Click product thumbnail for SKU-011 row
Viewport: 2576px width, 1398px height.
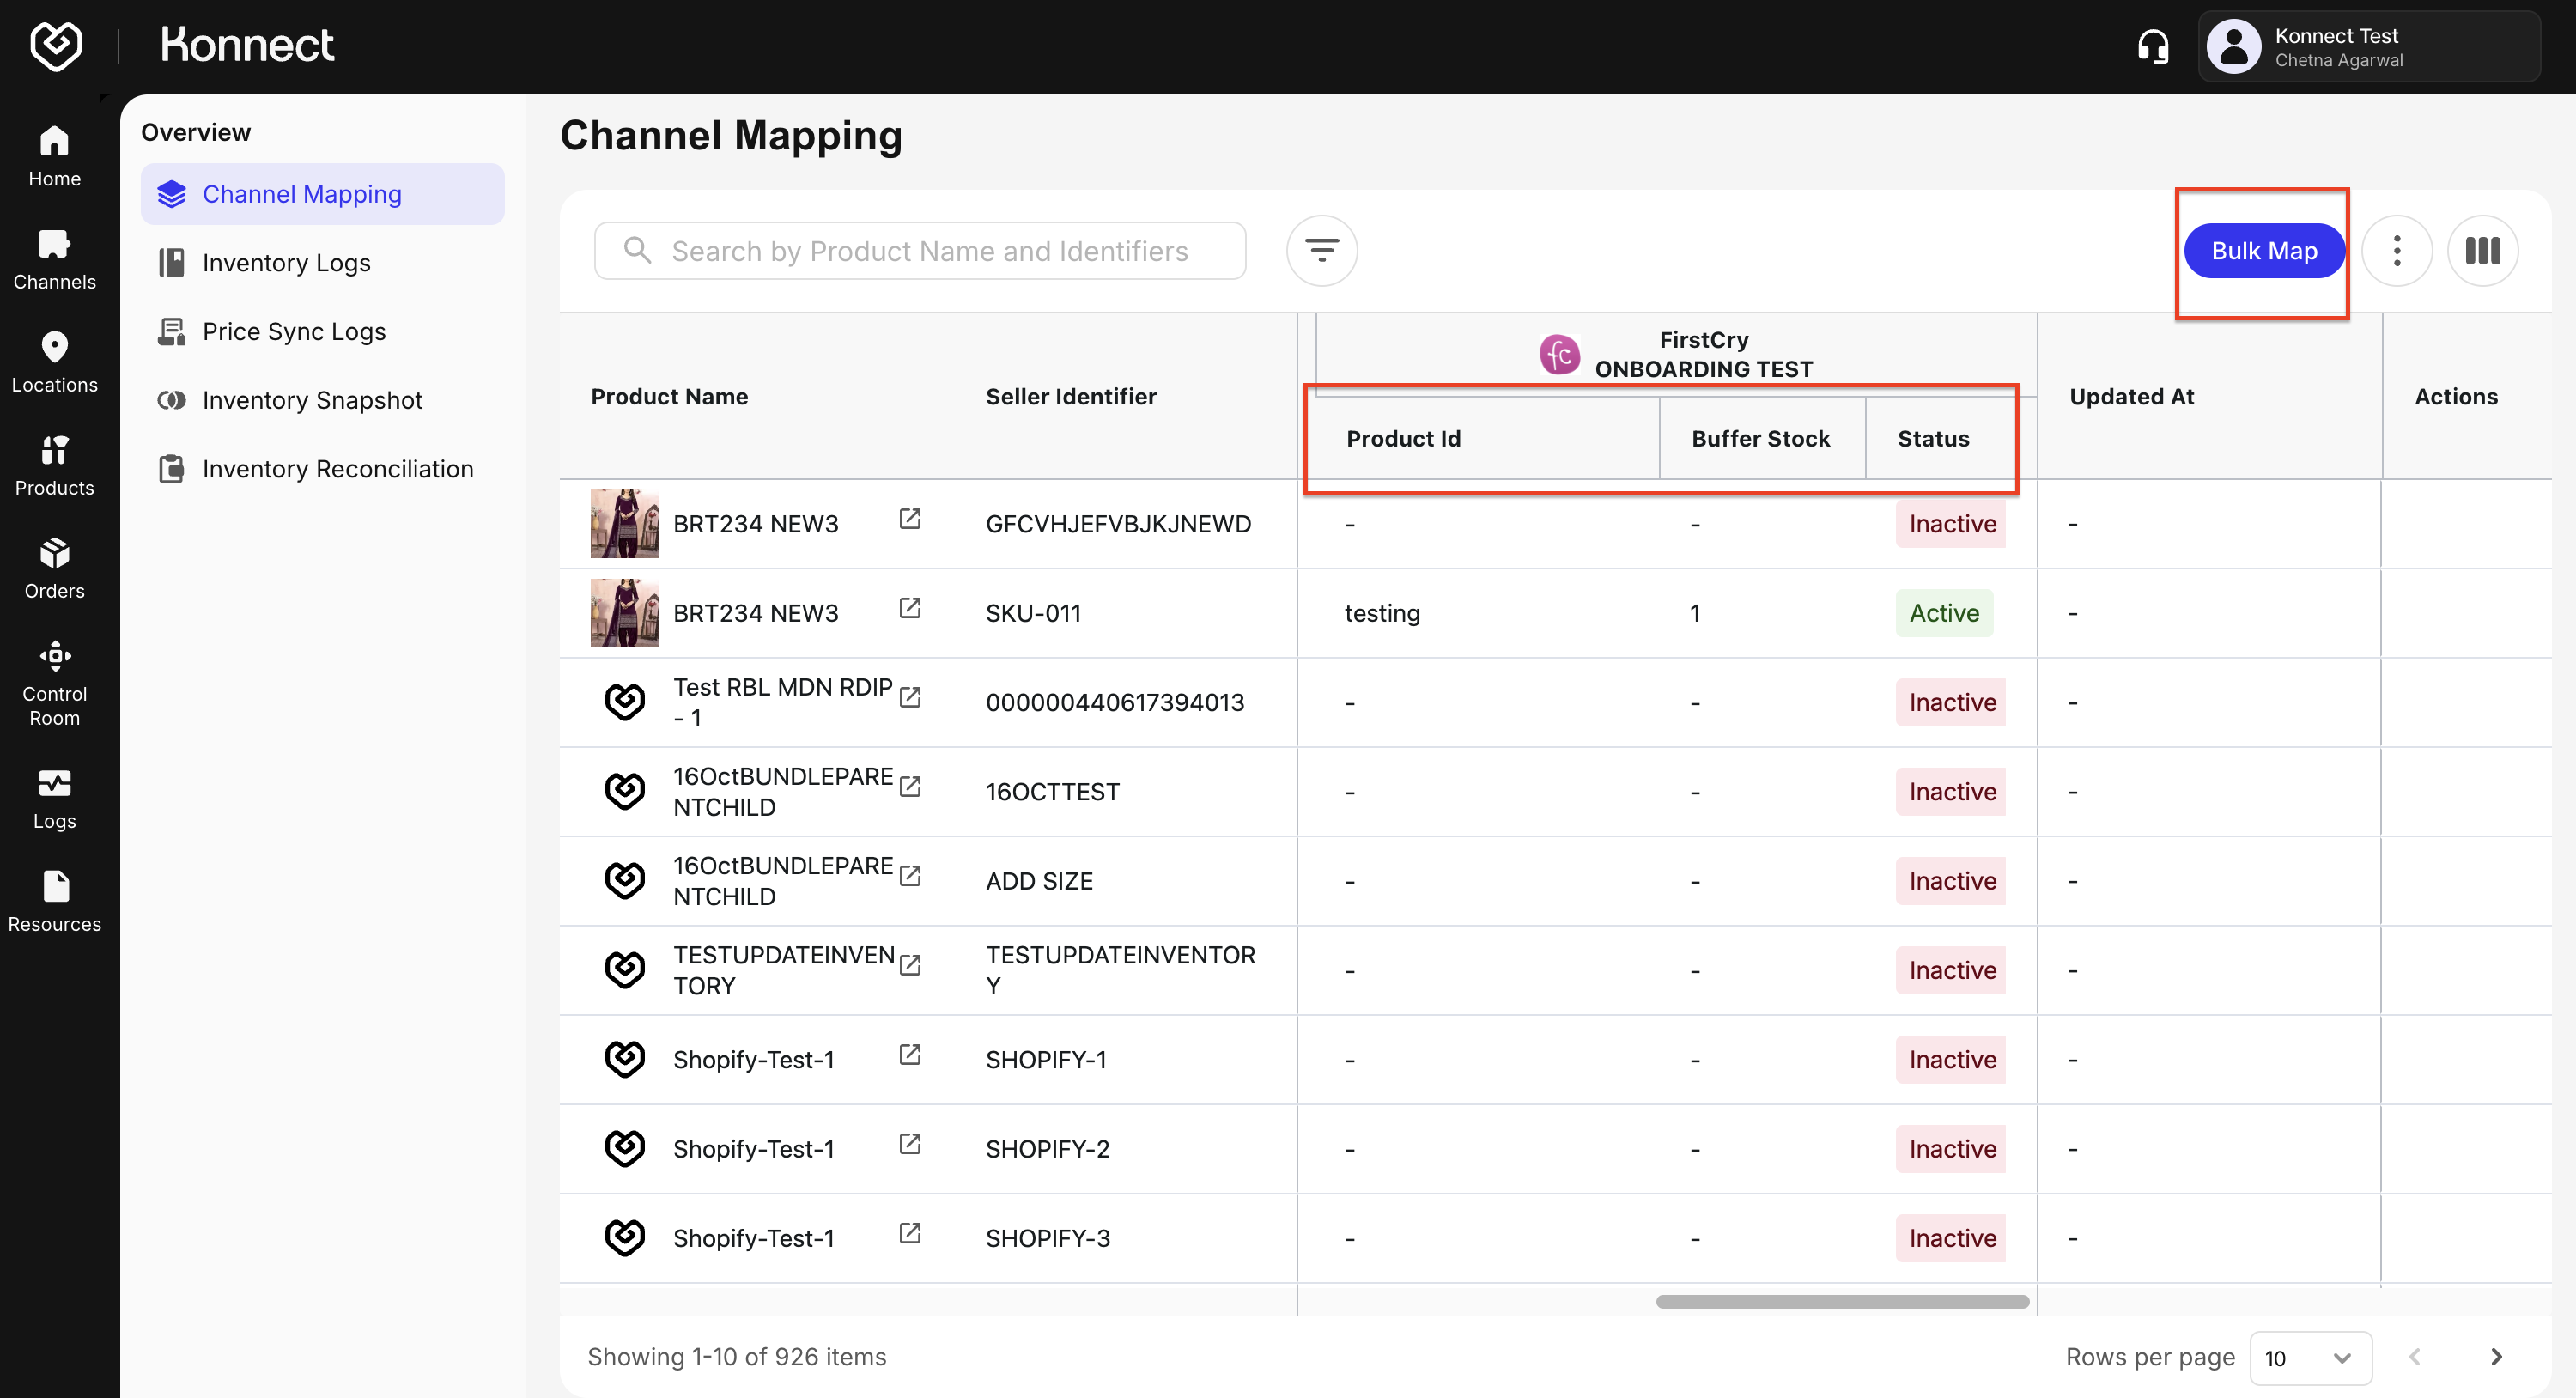pyautogui.click(x=624, y=613)
